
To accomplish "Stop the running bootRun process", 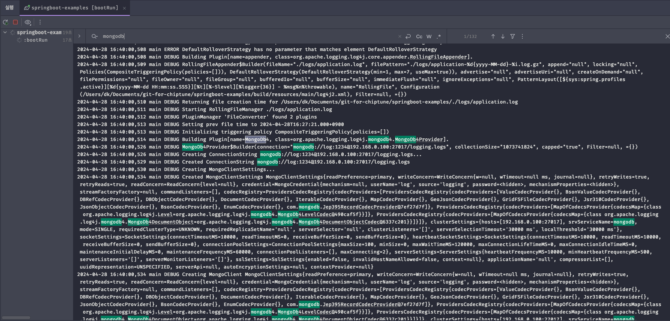I will pos(15,22).
